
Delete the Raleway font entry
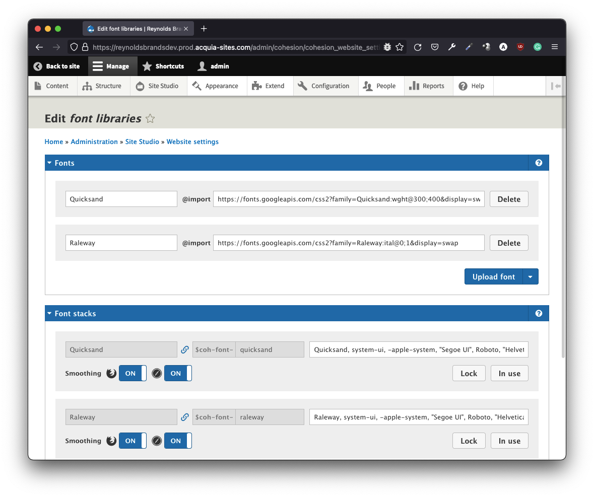point(508,243)
